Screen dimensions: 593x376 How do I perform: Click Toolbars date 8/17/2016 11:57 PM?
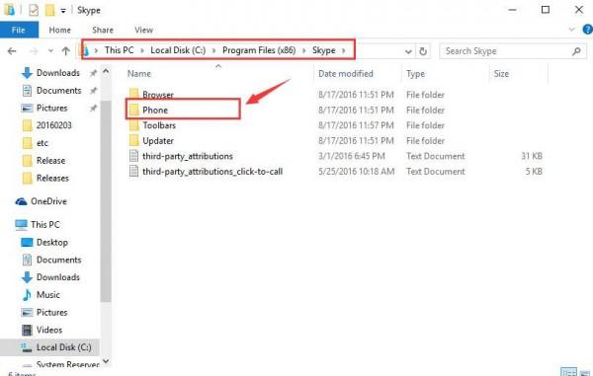coord(356,125)
